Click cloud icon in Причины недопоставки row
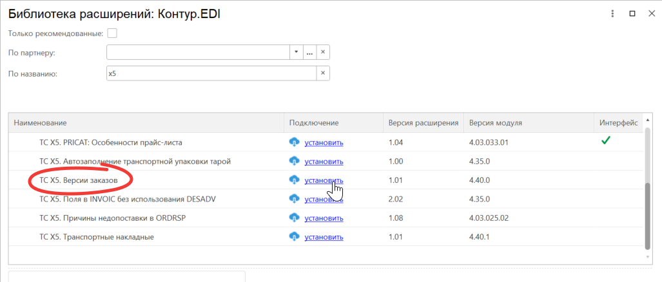The width and height of the screenshot is (662, 282). [294, 218]
